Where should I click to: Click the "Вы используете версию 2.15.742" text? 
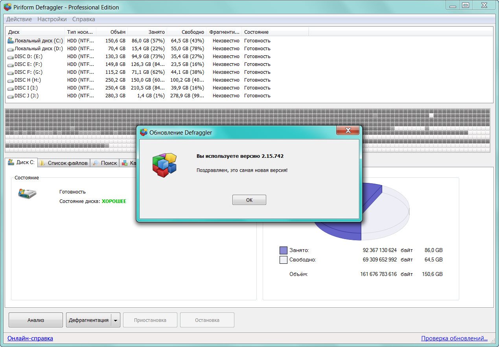(x=240, y=156)
